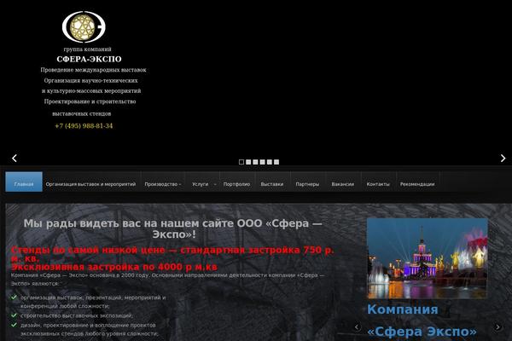
Task: Open the Вакансии menu item
Action: click(x=342, y=184)
